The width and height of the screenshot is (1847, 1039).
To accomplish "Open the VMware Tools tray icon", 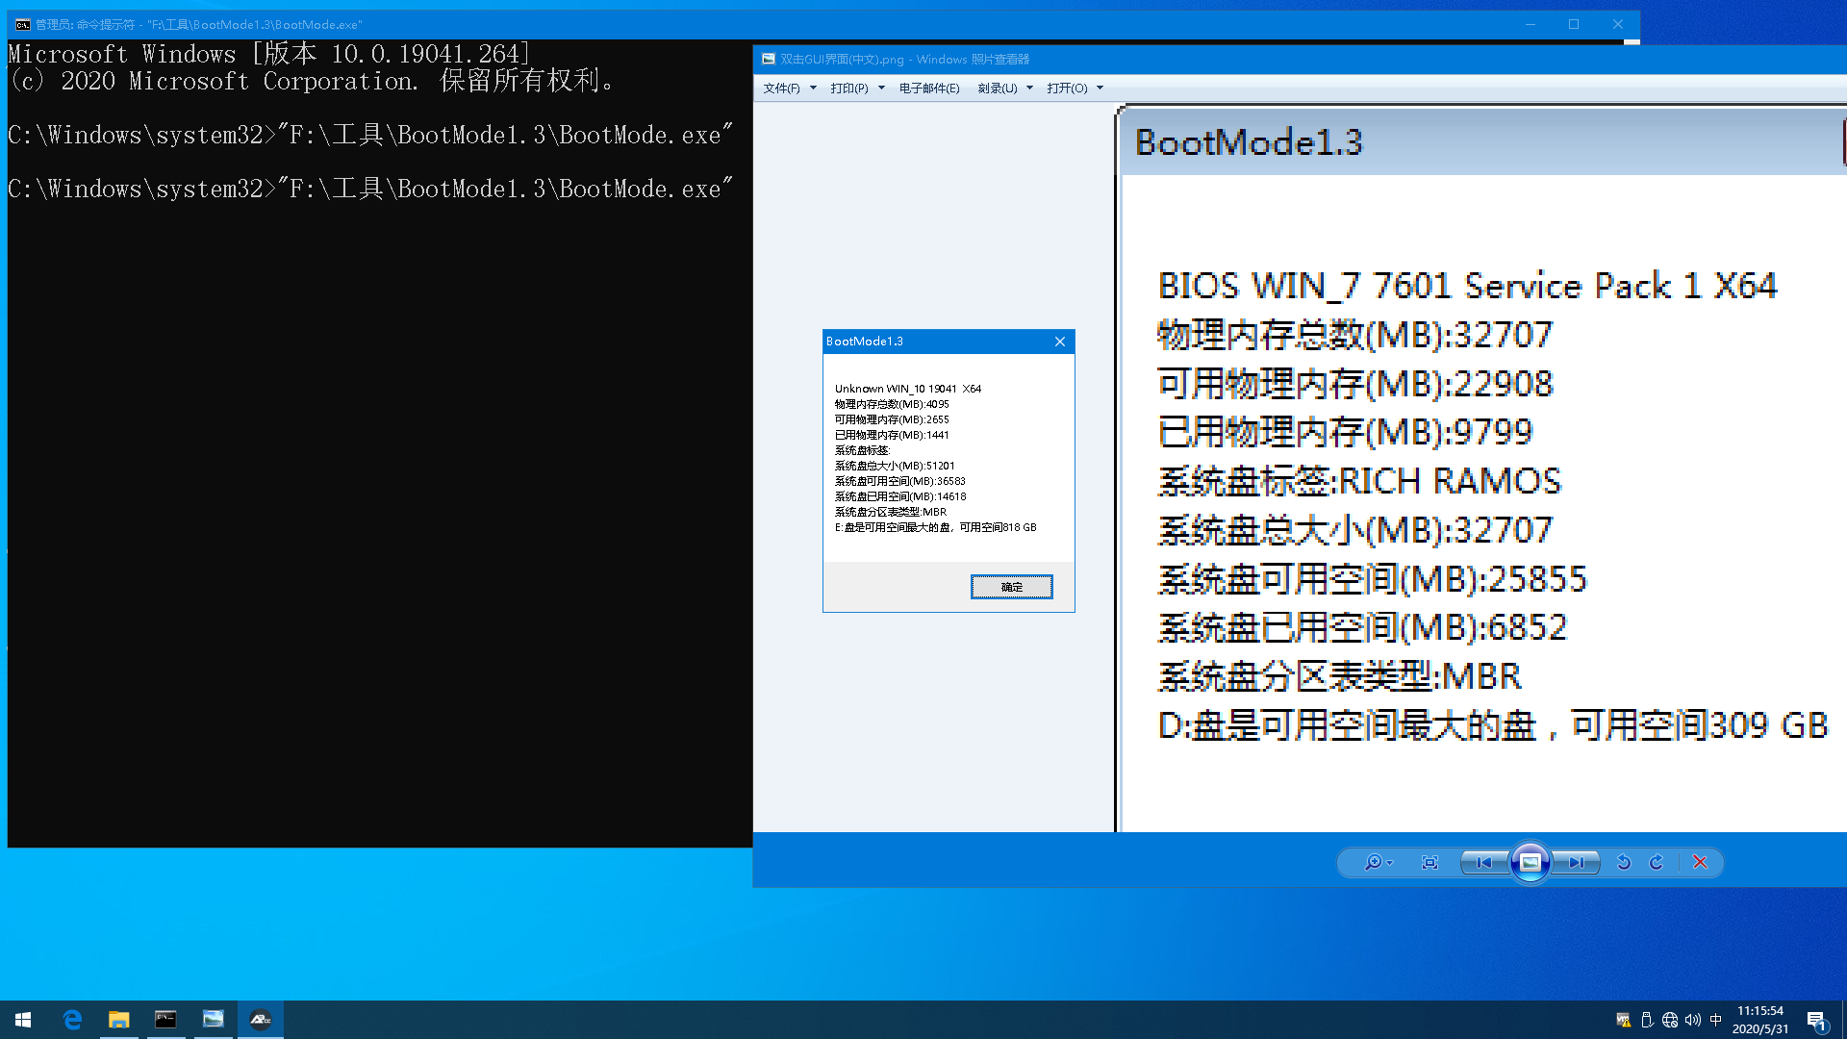I will 1624,1020.
